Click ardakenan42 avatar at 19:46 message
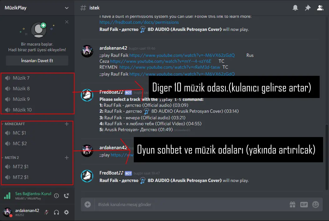The image size is (329, 221). click(87, 51)
